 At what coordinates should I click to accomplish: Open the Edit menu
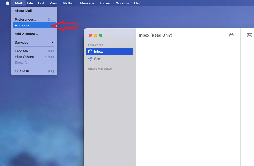tap(41, 3)
